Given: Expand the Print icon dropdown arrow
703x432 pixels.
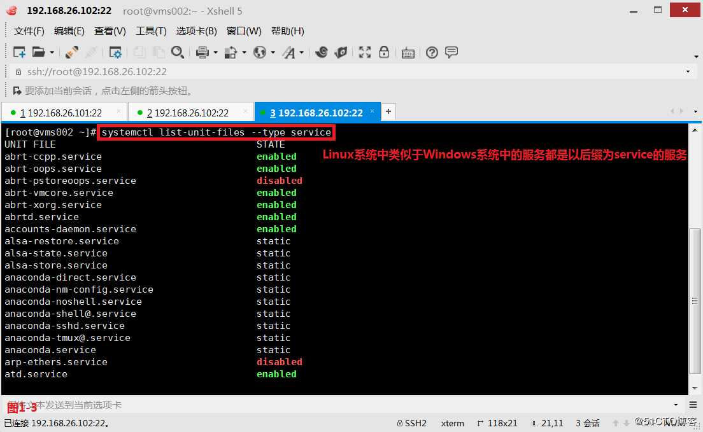Looking at the screenshot, I should [216, 52].
